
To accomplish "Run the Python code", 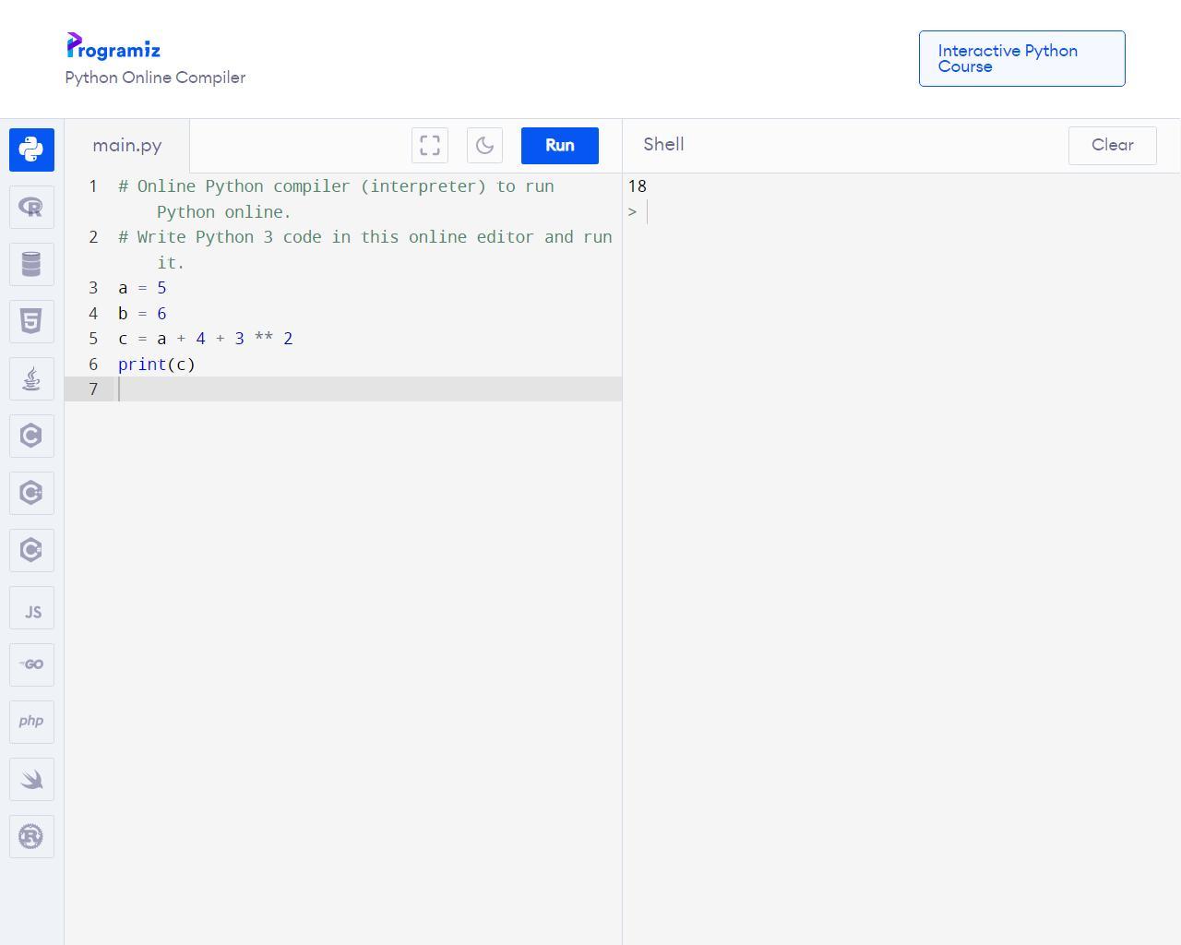I will (559, 146).
